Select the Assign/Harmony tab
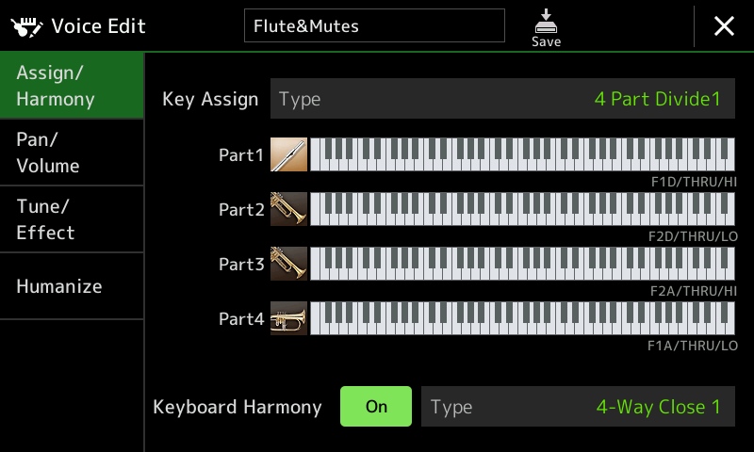The width and height of the screenshot is (754, 452). pyautogui.click(x=72, y=86)
